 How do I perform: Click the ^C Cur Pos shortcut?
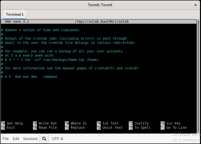pos(171,123)
